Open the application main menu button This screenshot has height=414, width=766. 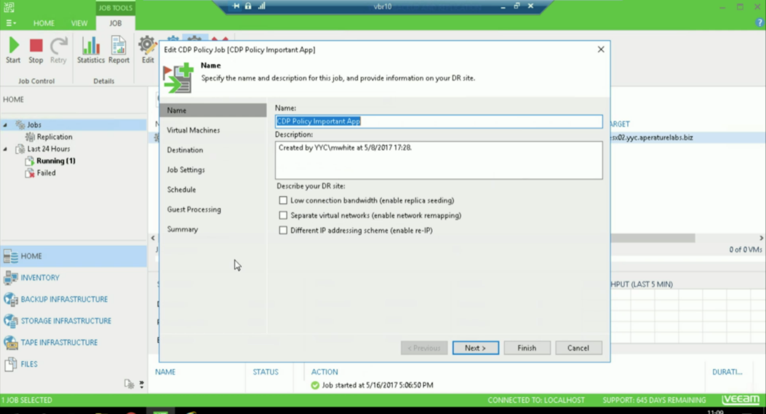pyautogui.click(x=10, y=23)
